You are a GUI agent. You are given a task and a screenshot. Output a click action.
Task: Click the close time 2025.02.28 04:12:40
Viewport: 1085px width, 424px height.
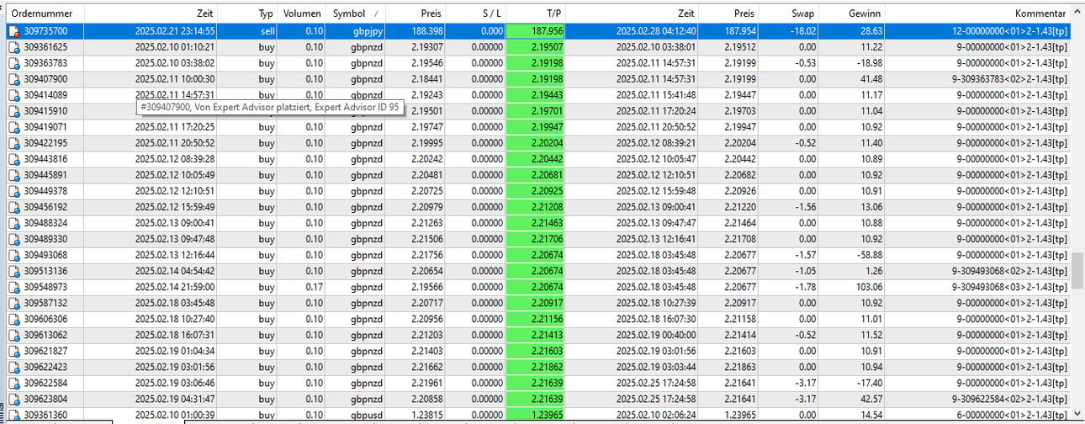pyautogui.click(x=655, y=31)
